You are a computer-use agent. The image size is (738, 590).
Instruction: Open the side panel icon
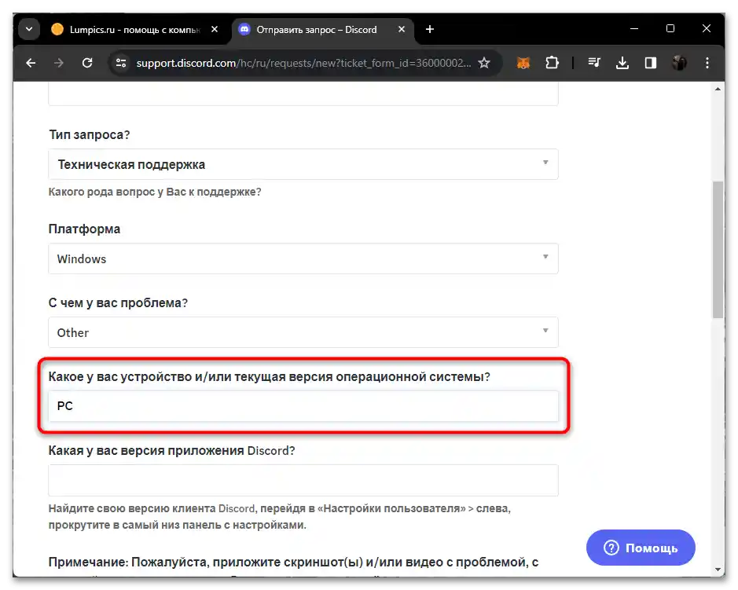pyautogui.click(x=651, y=63)
